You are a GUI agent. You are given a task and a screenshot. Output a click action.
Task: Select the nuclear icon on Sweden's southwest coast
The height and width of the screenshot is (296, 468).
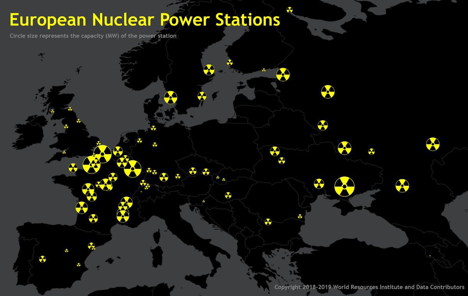click(171, 97)
